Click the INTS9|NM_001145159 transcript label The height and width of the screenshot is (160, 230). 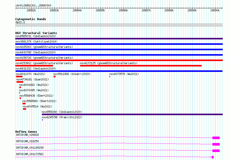click(x=30, y=148)
